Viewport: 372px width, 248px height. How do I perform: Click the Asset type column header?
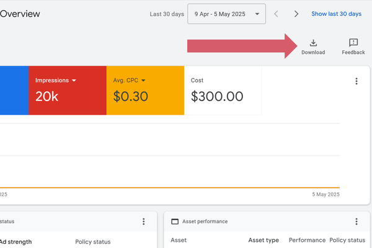(x=263, y=240)
